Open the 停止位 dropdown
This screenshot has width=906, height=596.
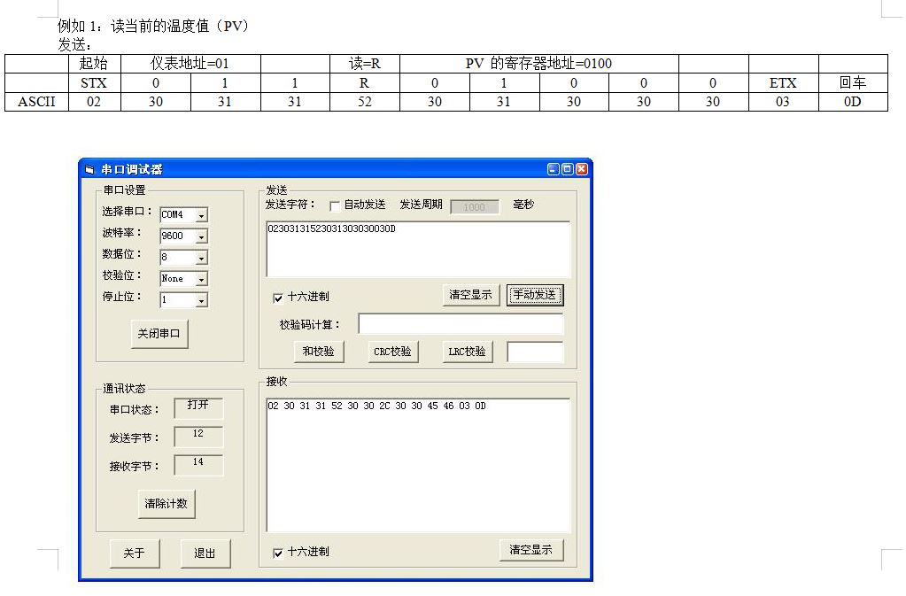point(201,300)
